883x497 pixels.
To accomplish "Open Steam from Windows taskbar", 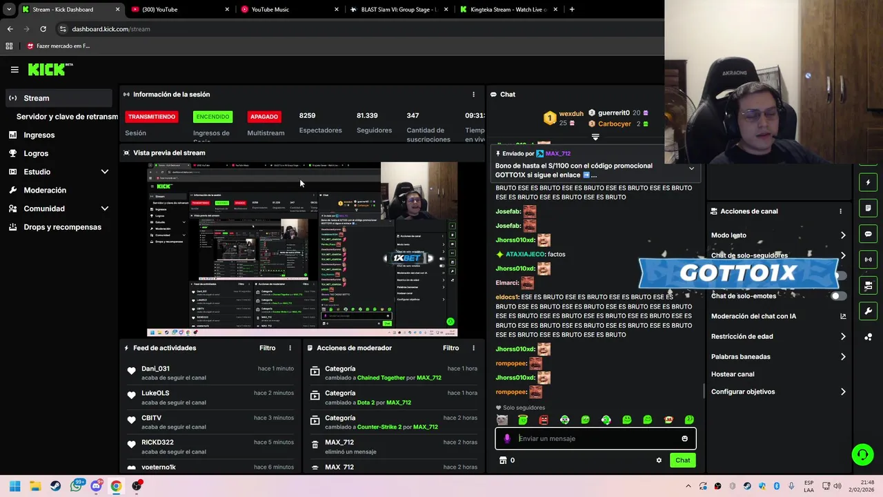I will (55, 486).
